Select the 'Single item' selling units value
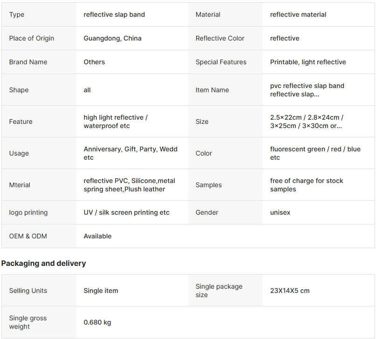The height and width of the screenshot is (339, 376). coord(101,291)
